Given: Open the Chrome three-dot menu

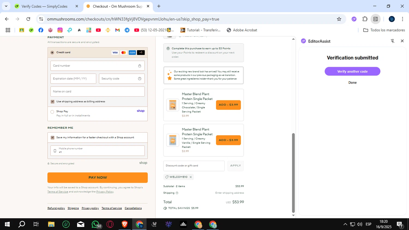Looking at the screenshot, I should (402, 19).
